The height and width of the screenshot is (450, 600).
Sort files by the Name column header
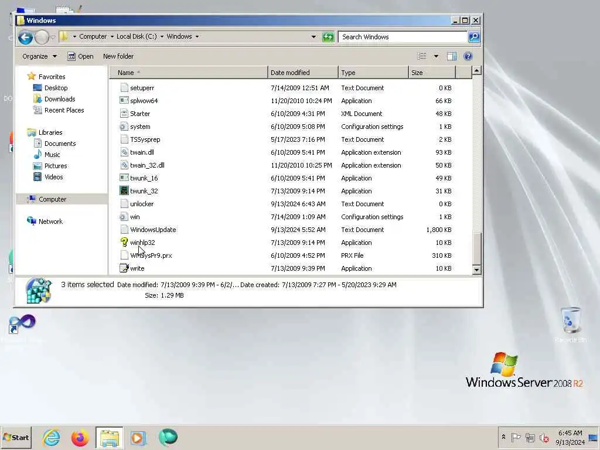(189, 72)
